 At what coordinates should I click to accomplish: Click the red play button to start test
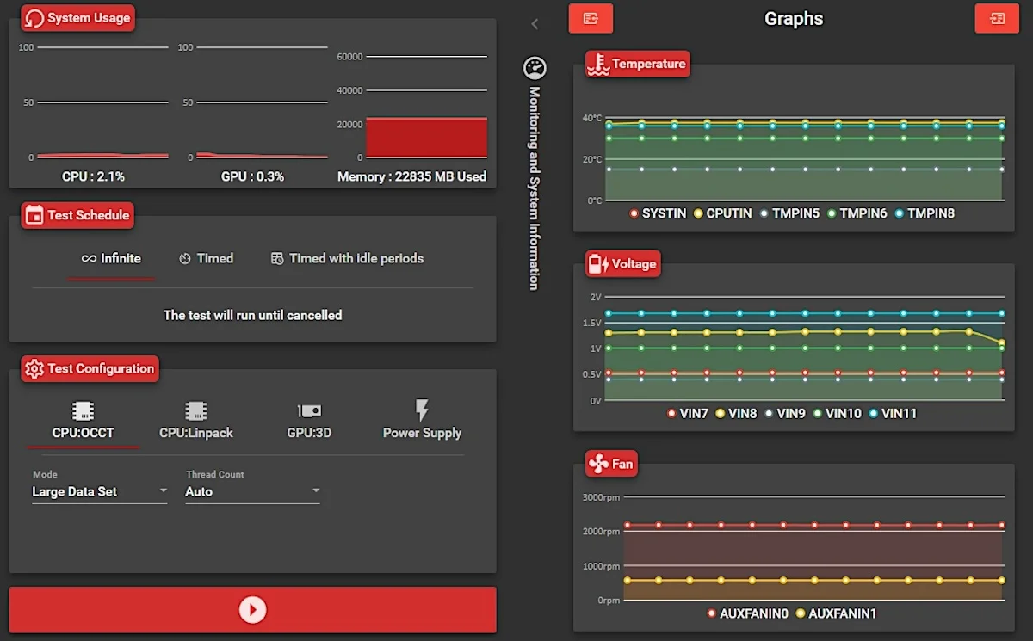[252, 610]
